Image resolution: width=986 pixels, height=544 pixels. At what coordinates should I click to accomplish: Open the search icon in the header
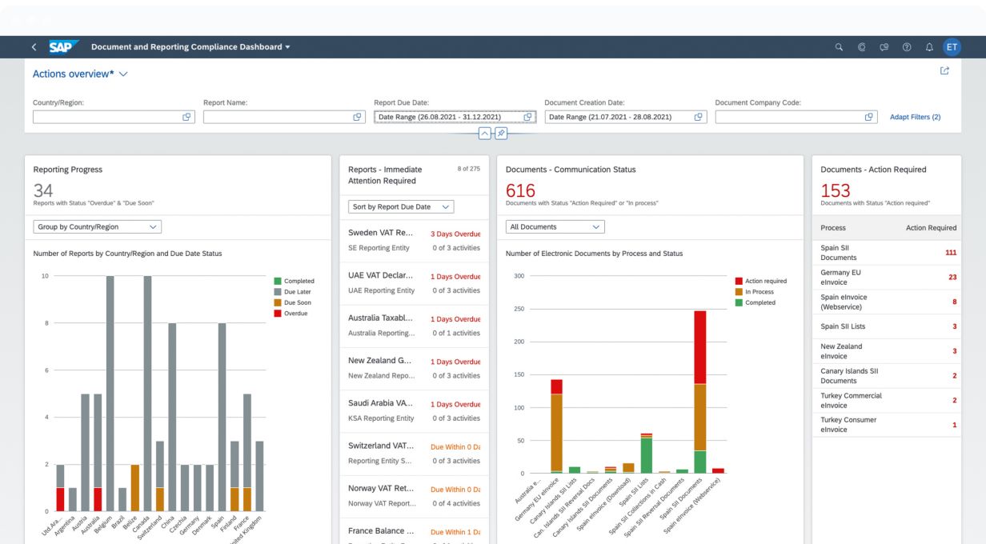coord(840,47)
